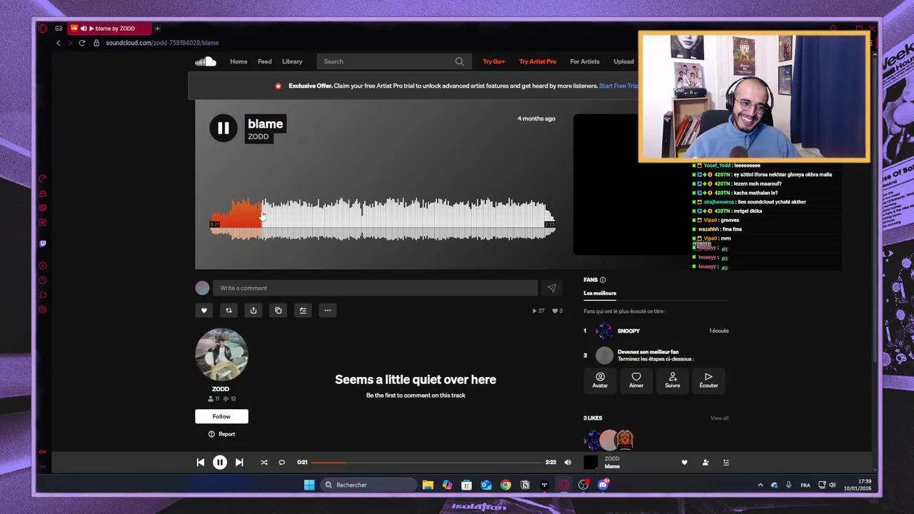Skip to previous track in bottom player
This screenshot has height=514, width=914.
click(201, 463)
